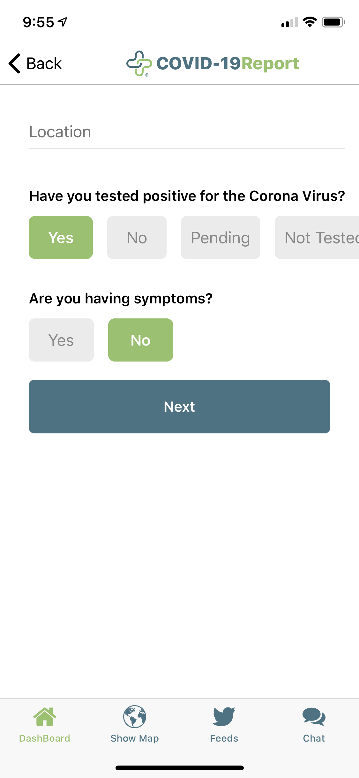Switch to the Feeds tab label
359x778 pixels.
[x=224, y=738]
